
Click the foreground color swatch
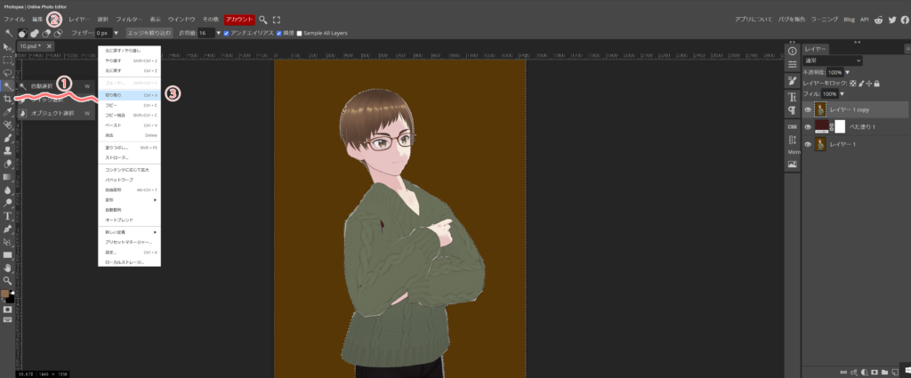5,294
